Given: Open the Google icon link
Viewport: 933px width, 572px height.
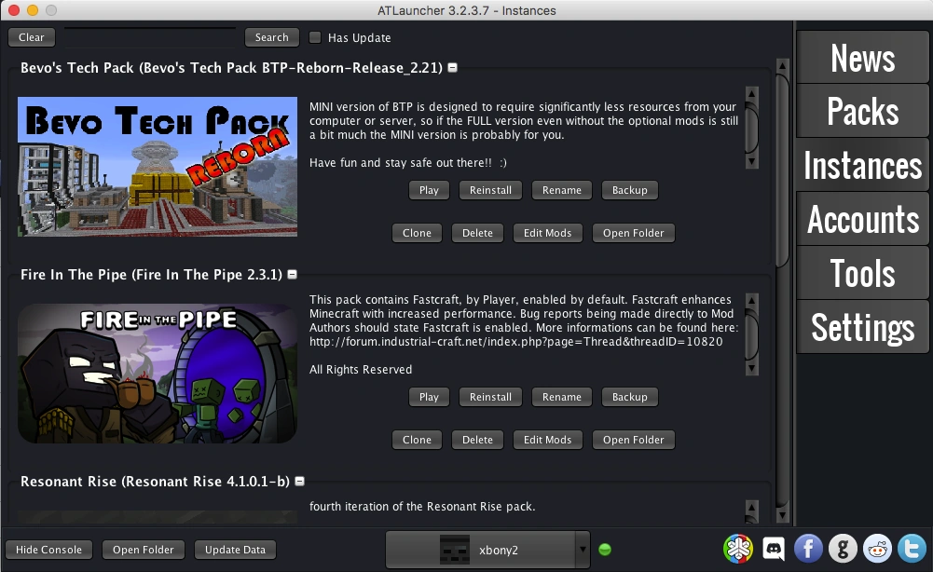Looking at the screenshot, I should click(x=843, y=549).
